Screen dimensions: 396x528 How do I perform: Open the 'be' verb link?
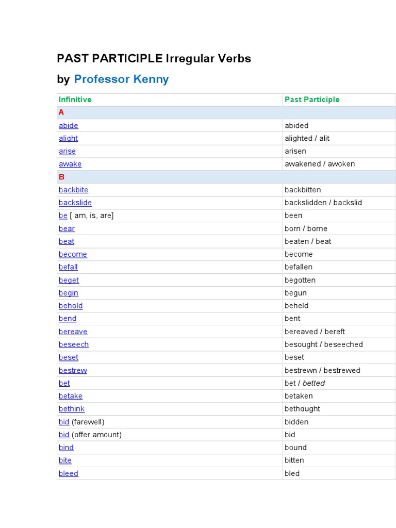(63, 216)
